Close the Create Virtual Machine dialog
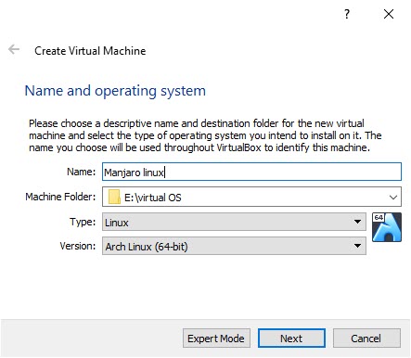Screen dimensions: 411x358 [x=389, y=14]
